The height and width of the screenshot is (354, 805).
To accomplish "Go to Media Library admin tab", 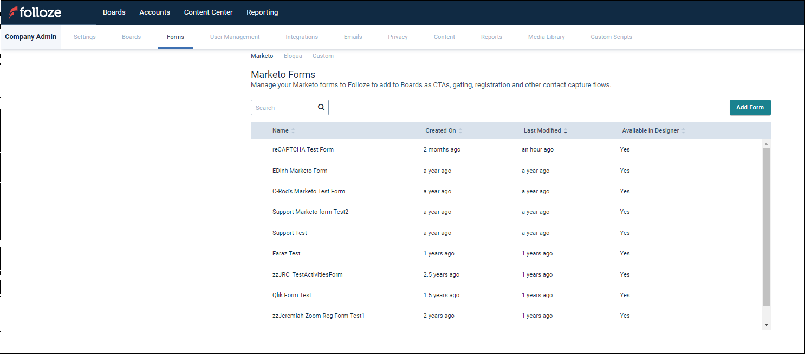I will click(546, 37).
